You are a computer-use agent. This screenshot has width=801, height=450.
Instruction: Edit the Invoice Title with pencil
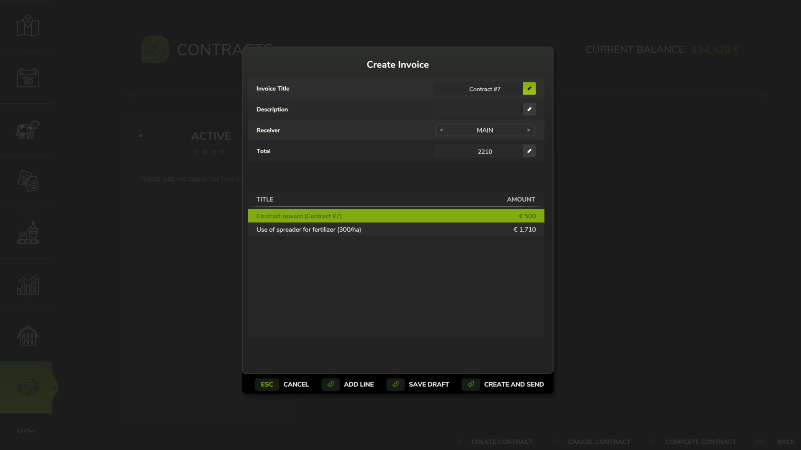529,88
